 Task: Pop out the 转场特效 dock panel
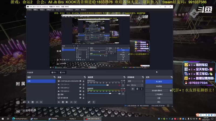(x=143, y=77)
